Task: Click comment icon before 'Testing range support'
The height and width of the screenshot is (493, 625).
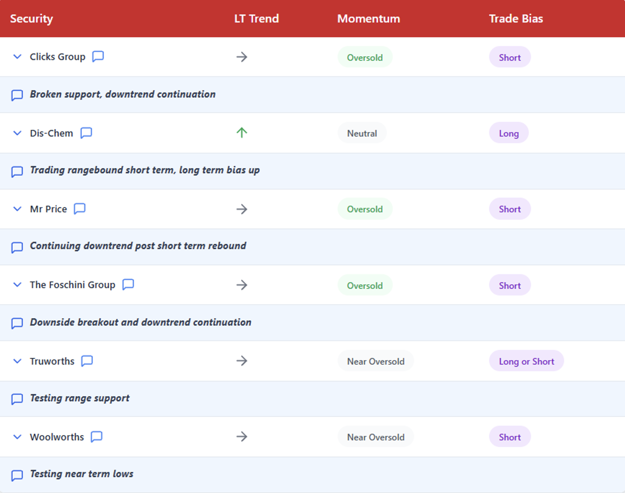Action: point(17,399)
